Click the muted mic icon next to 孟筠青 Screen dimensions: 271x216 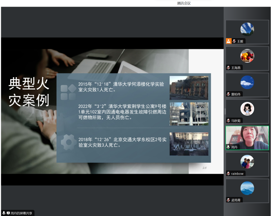pyautogui.click(x=229, y=200)
